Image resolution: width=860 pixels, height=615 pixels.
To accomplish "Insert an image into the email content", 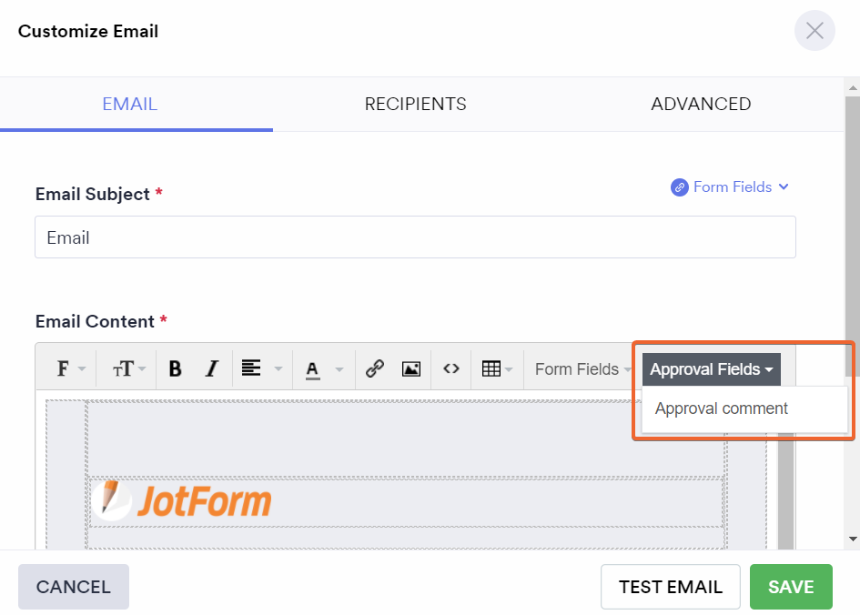I will pyautogui.click(x=411, y=368).
